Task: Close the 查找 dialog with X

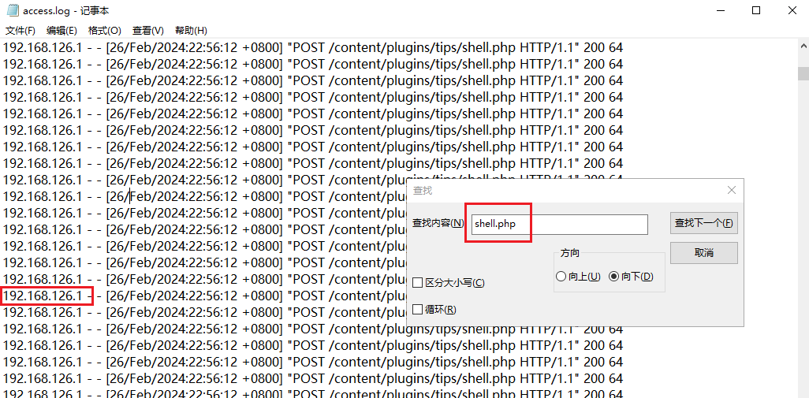Action: coord(731,190)
